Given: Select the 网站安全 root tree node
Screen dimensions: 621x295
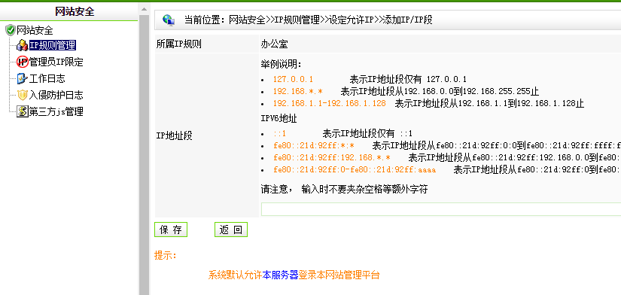Looking at the screenshot, I should click(35, 30).
